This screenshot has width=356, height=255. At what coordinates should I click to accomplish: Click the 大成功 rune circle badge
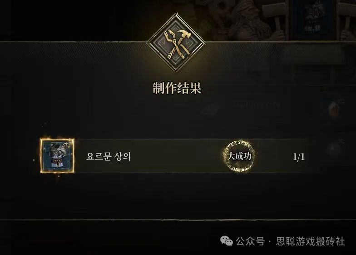(239, 156)
